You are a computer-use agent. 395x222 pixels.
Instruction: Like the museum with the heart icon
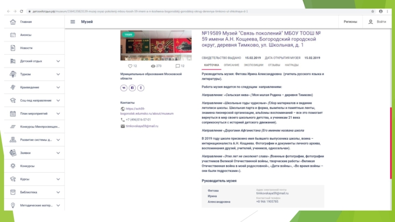pyautogui.click(x=130, y=66)
